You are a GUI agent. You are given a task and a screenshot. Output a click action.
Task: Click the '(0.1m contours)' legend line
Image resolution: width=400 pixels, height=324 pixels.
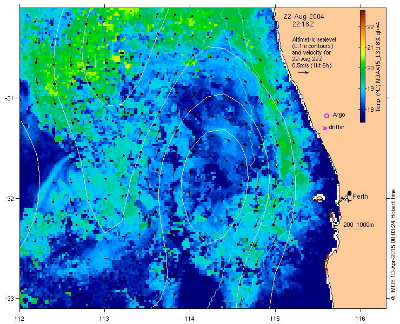click(312, 46)
